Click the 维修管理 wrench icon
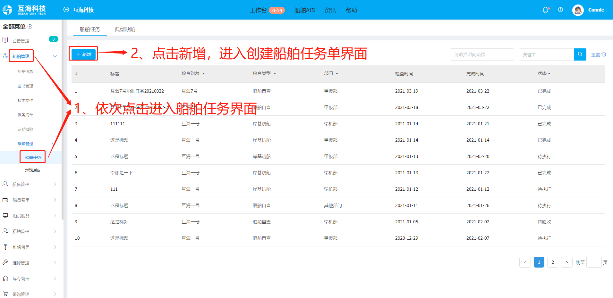 pyautogui.click(x=5, y=262)
